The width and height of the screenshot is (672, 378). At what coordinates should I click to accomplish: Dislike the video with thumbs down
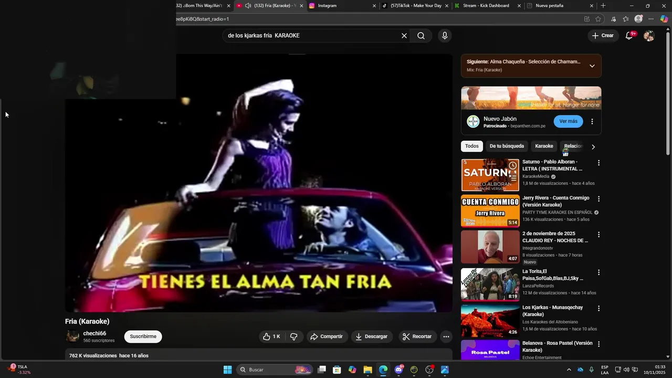[x=294, y=337]
